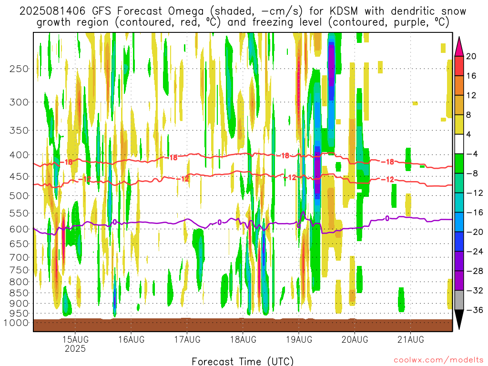Click the gray colorbar segment between -32 and -36
Image resolution: width=488 pixels, height=366 pixels.
[x=459, y=300]
